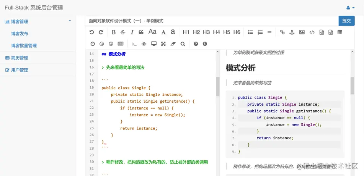Click the markdown editor pane scrollbar thumb
This screenshot has height=176, width=364.
point(217,86)
